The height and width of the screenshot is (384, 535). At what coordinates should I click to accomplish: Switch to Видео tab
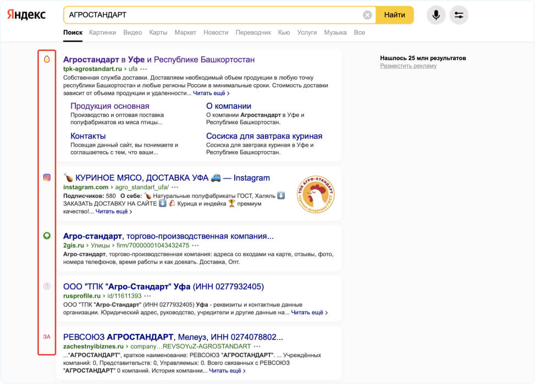pos(133,32)
